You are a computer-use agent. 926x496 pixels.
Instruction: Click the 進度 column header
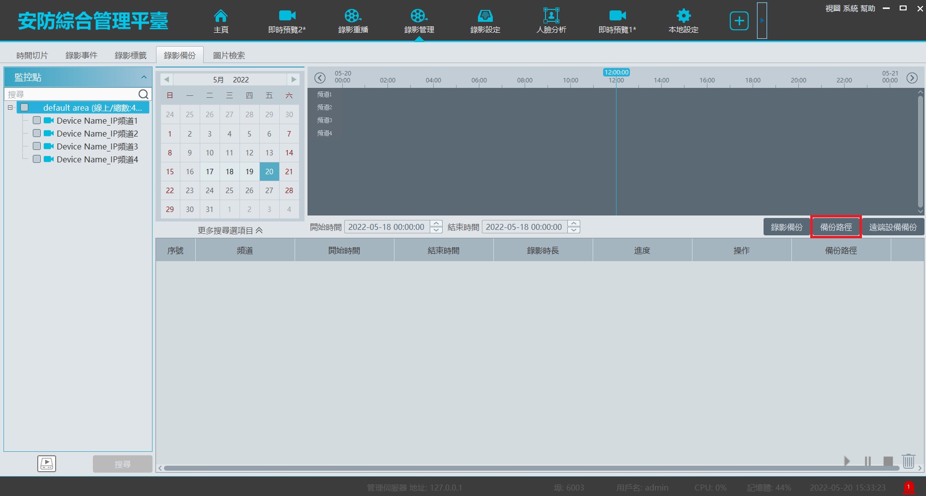(642, 250)
